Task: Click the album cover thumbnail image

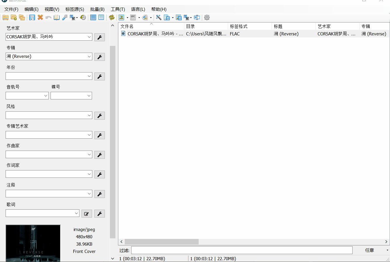Action: 33,243
